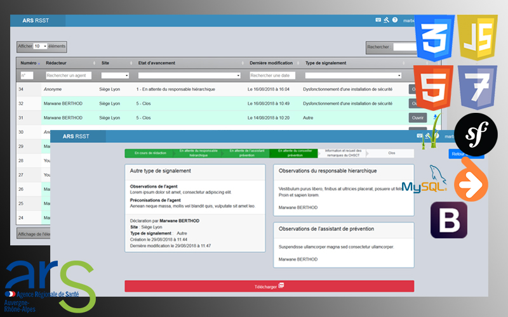508x317 pixels.
Task: Click Marwane BERTHOD in row 32
Action: coord(63,103)
